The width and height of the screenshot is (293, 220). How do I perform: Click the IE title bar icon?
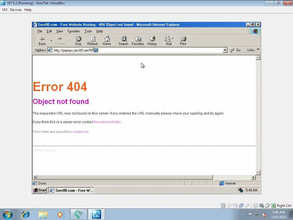35,25
